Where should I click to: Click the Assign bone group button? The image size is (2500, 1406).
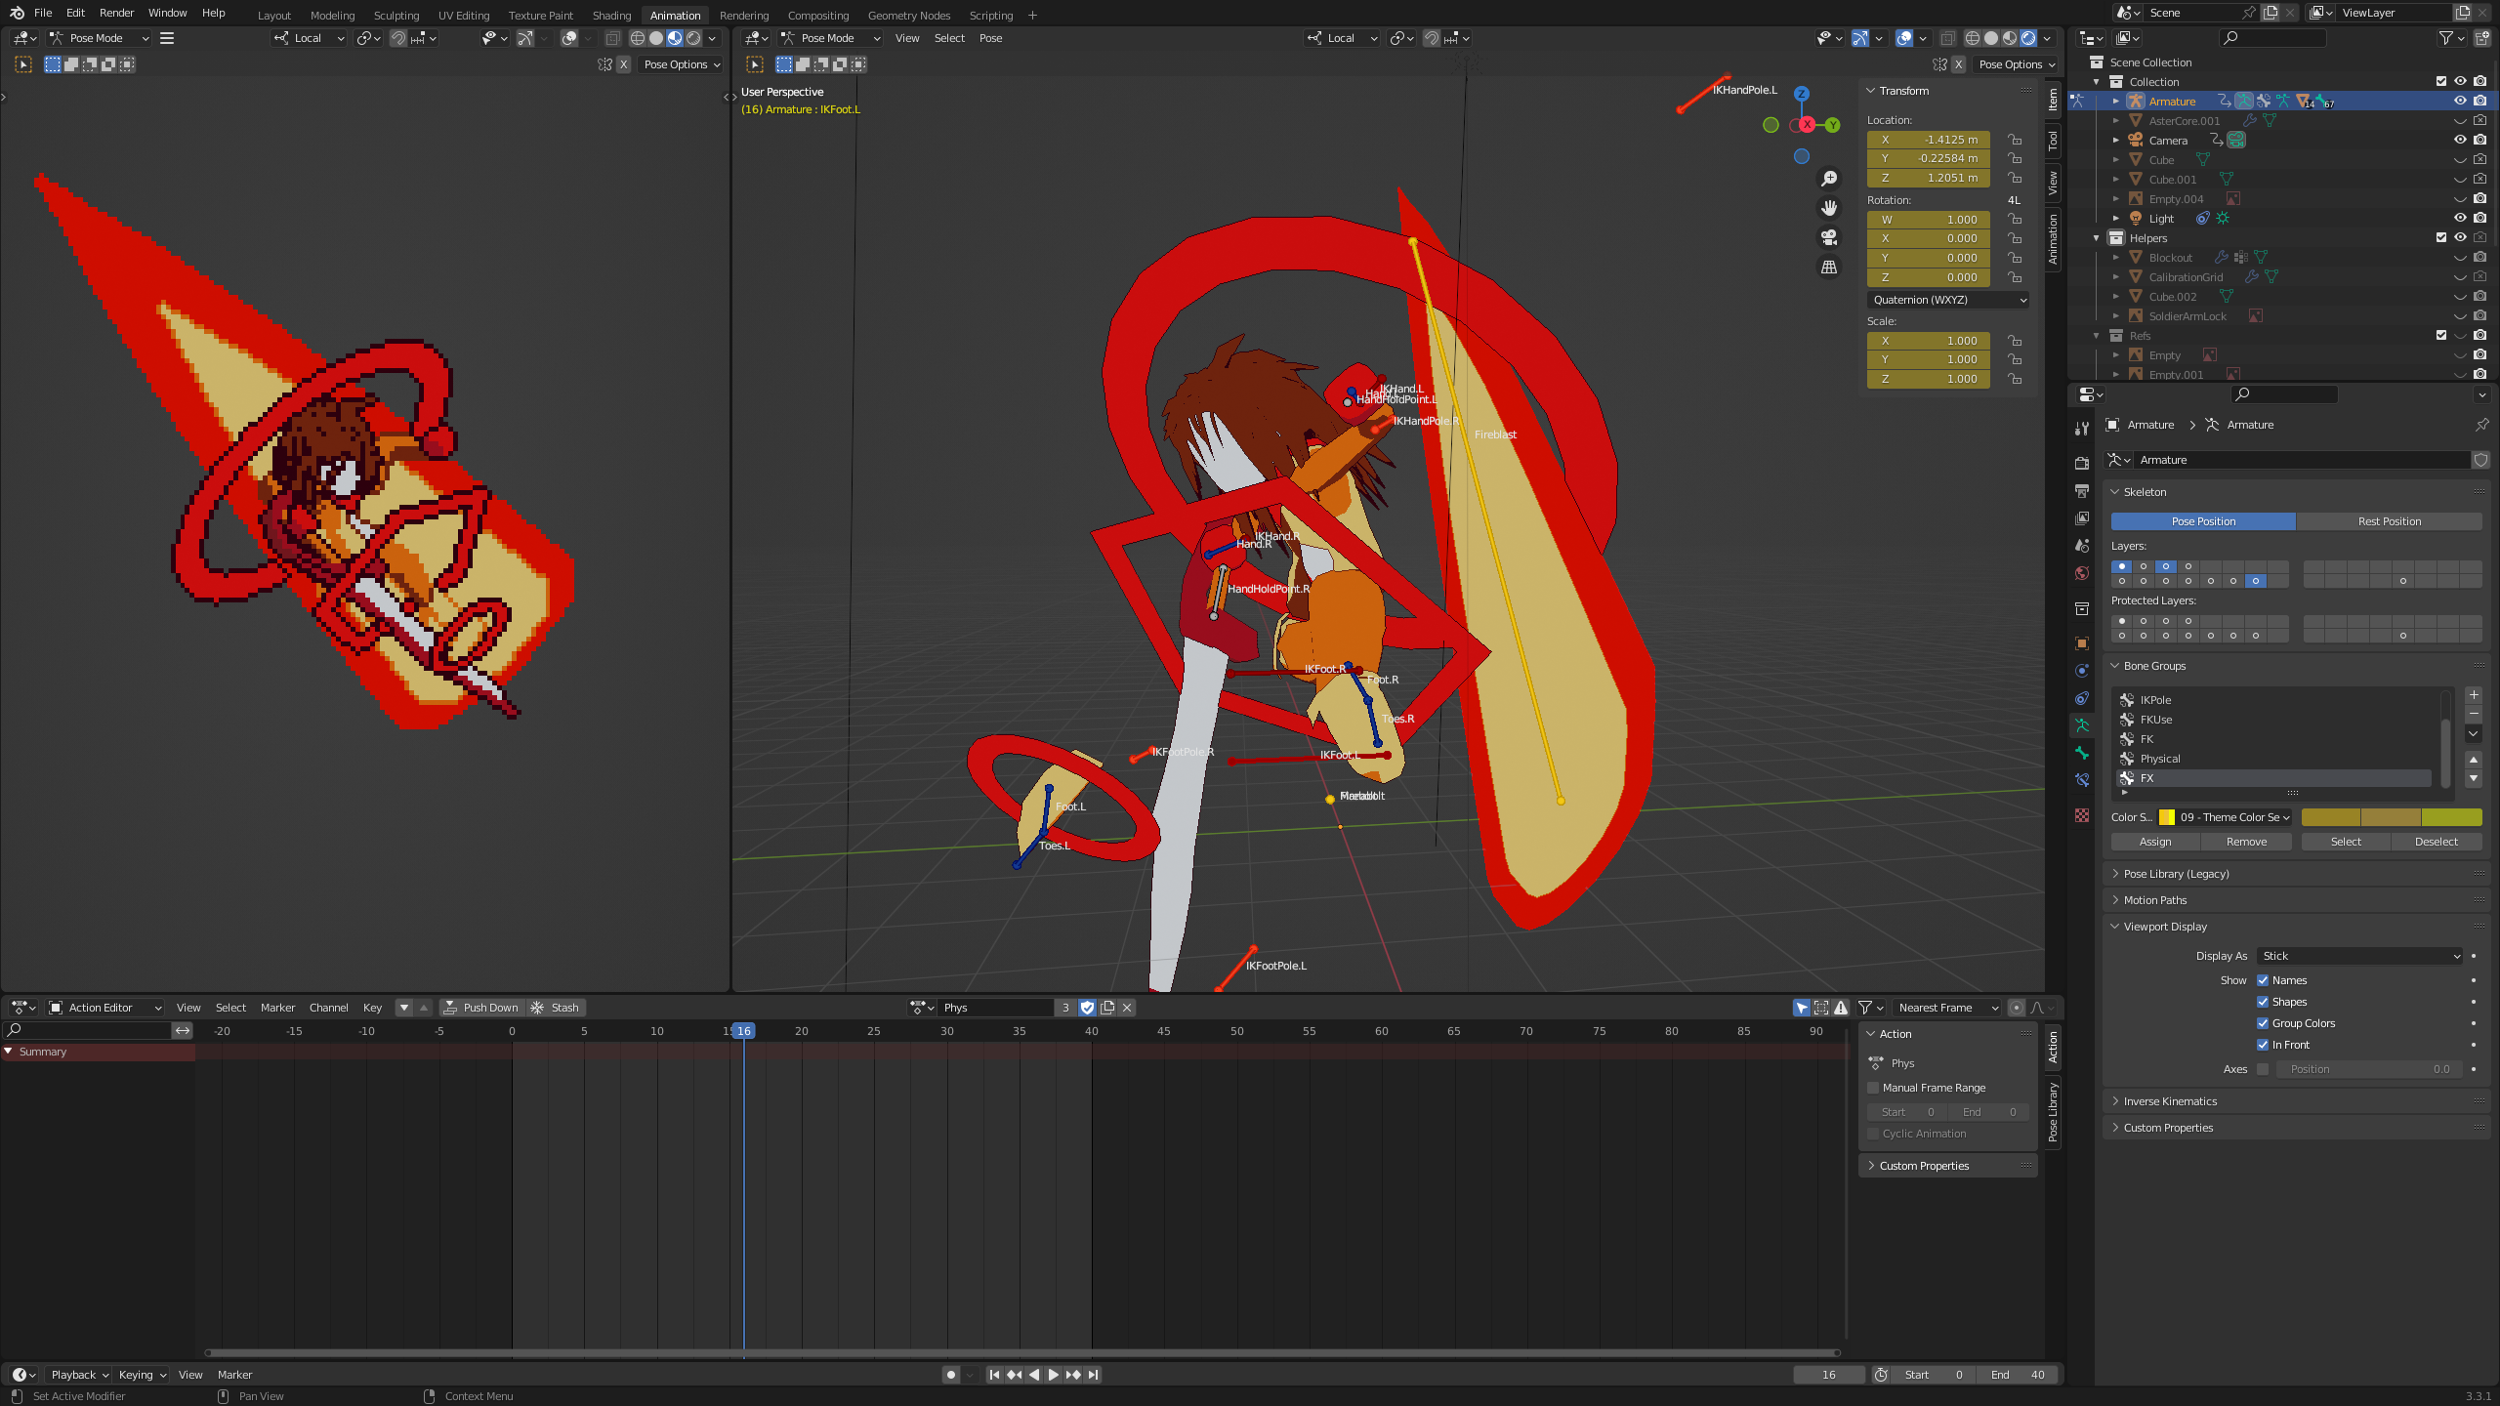point(2155,842)
